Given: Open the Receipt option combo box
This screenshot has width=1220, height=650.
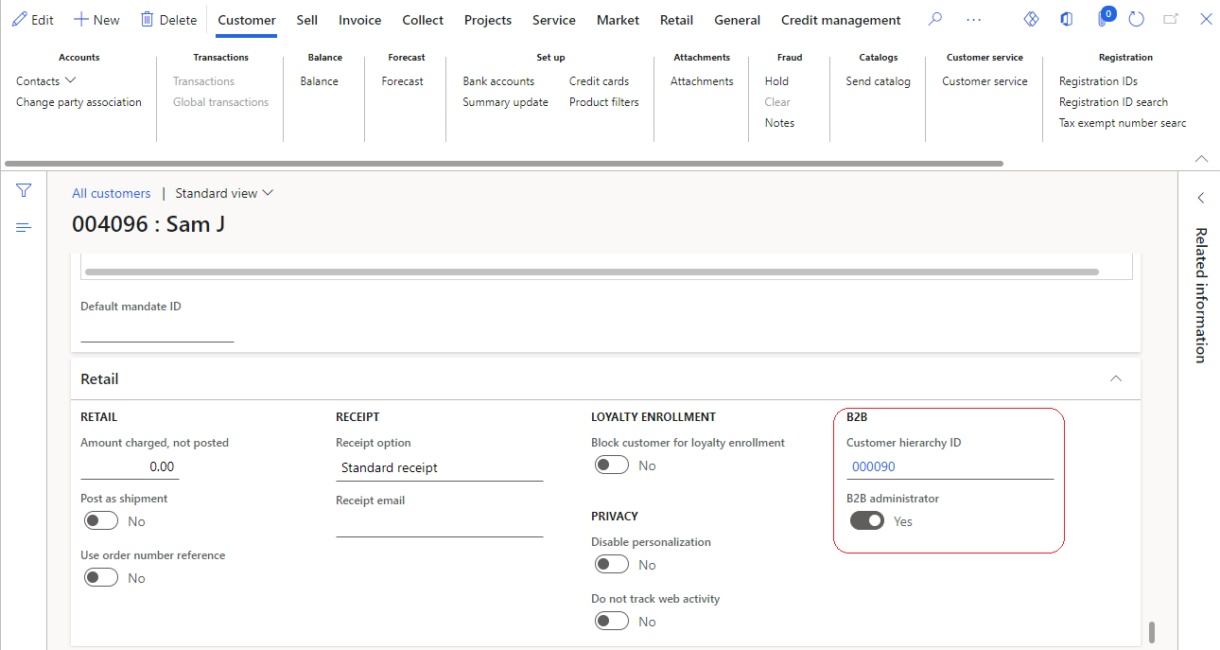Looking at the screenshot, I should (x=440, y=467).
